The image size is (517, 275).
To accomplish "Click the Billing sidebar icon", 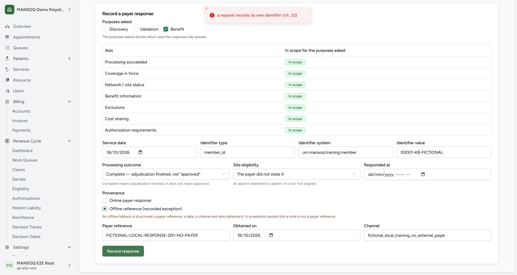I will [7, 102].
